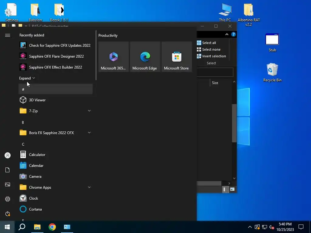Open Microsoft Store tile
Screen dimensions: 311x233
(x=177, y=57)
